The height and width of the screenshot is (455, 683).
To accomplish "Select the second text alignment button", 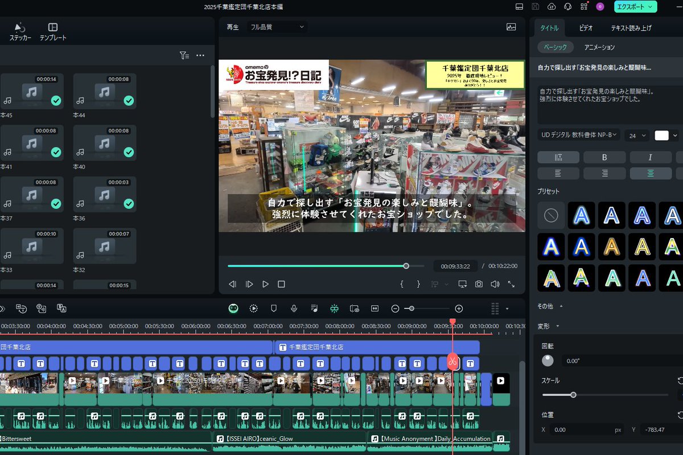I will click(604, 173).
